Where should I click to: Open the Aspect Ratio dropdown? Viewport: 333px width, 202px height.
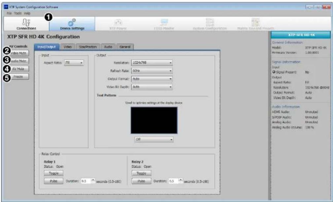pyautogui.click(x=74, y=63)
